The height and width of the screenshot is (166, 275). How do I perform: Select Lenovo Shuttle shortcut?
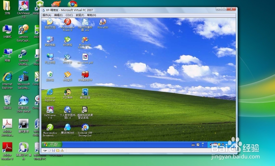pyautogui.click(x=23, y=58)
